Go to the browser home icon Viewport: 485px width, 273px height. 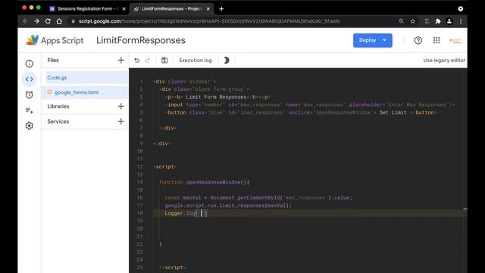[x=59, y=21]
